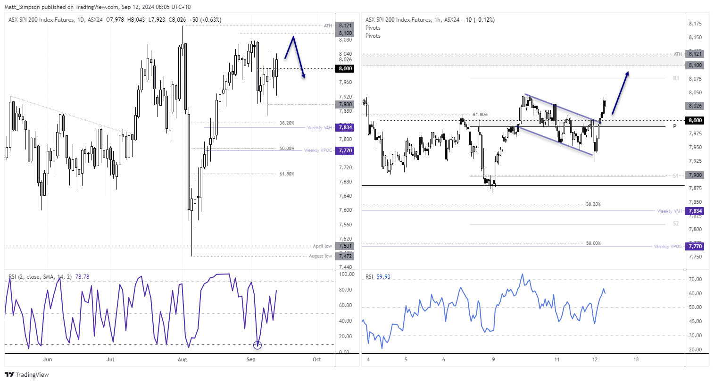Image resolution: width=714 pixels, height=383 pixels.
Task: Click the 7,900 price label on daily chart
Action: [345, 104]
